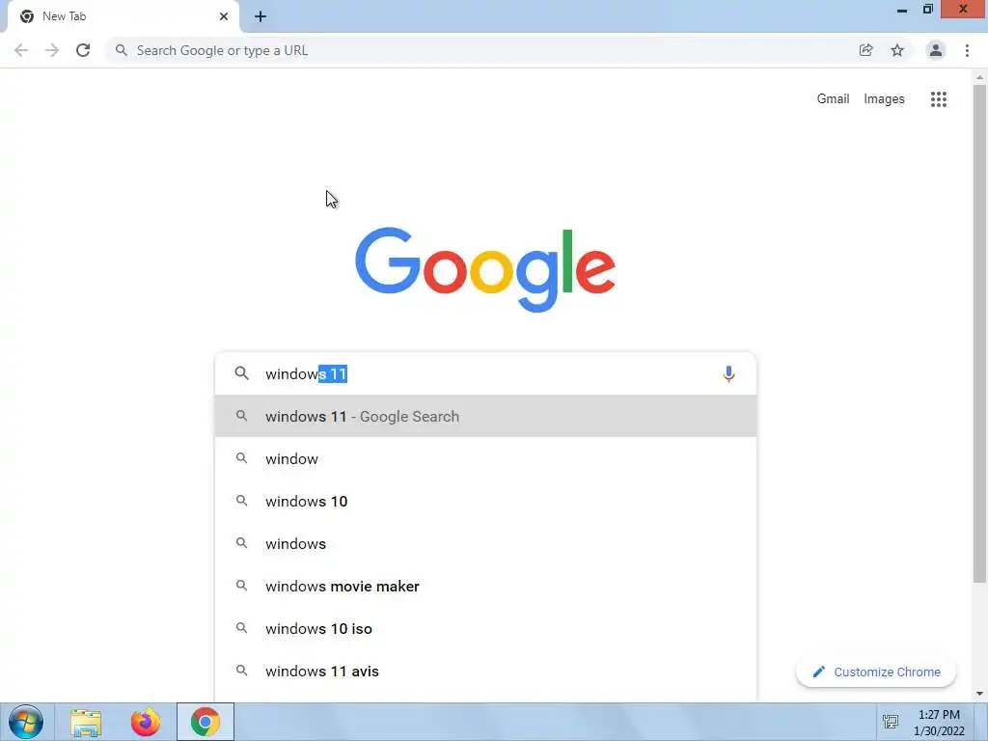The height and width of the screenshot is (741, 988).
Task: Launch Firefox from the taskbar
Action: (x=146, y=722)
